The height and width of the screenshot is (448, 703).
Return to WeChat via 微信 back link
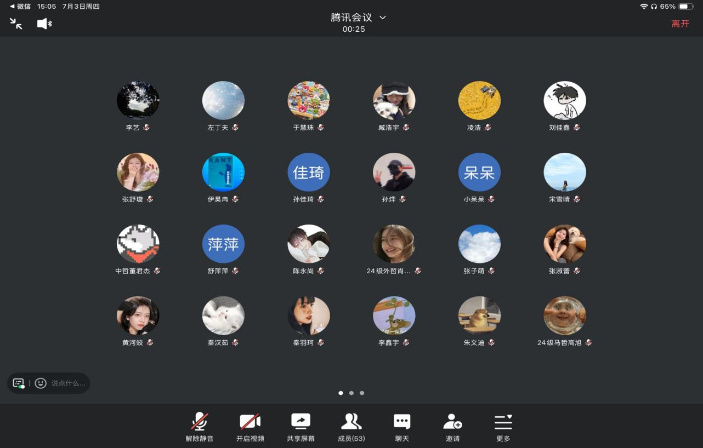pos(20,7)
